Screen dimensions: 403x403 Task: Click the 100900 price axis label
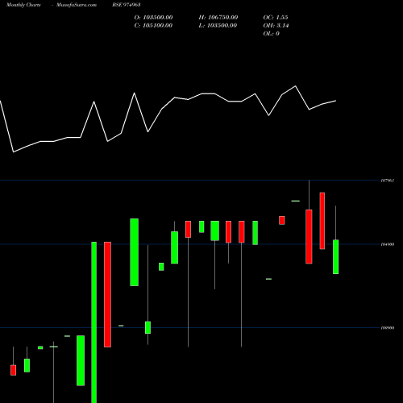388,328
